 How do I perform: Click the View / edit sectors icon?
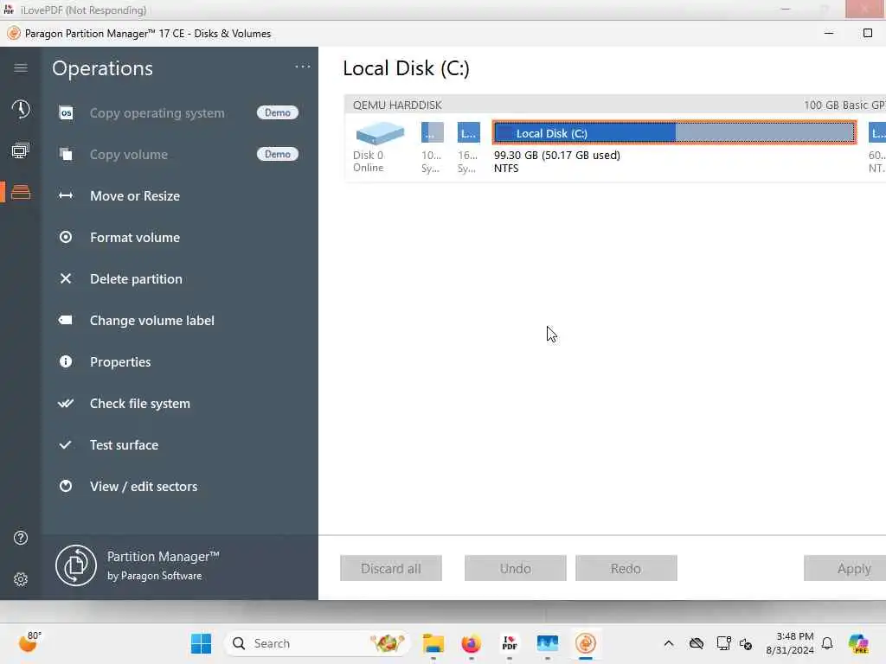tap(66, 486)
